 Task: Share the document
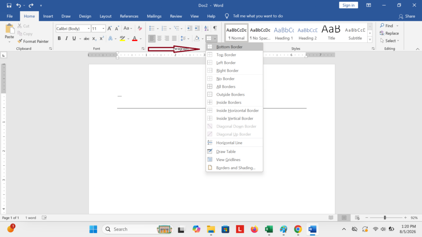click(407, 16)
